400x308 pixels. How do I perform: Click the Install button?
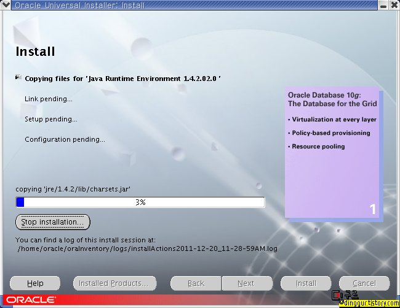306,283
